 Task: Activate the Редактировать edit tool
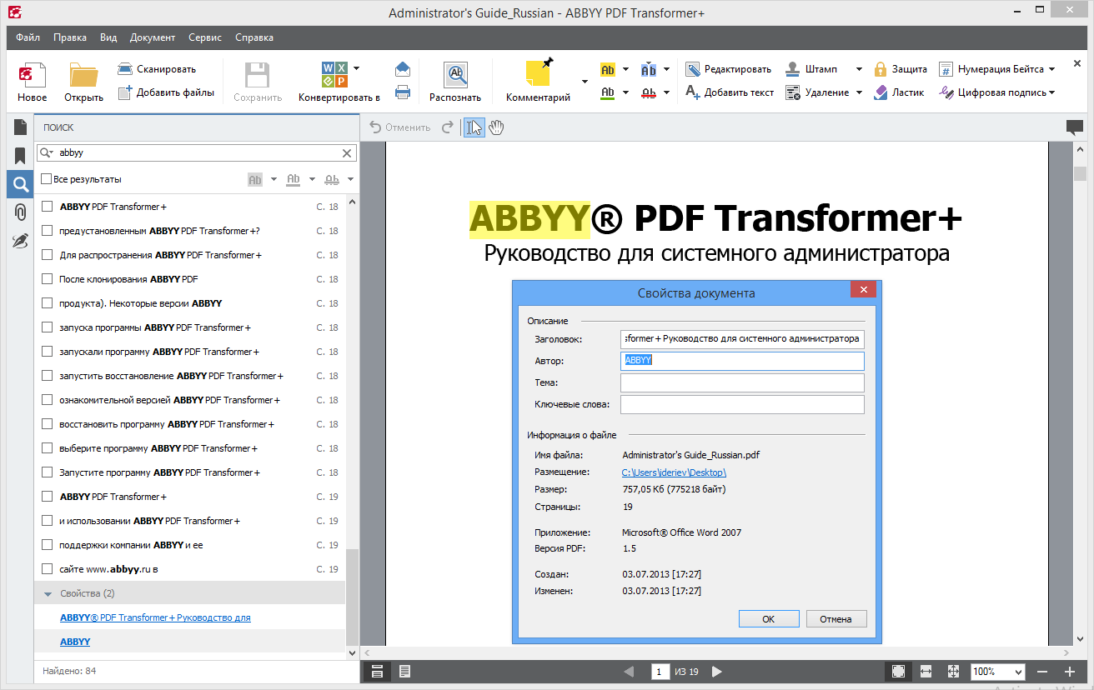click(729, 69)
